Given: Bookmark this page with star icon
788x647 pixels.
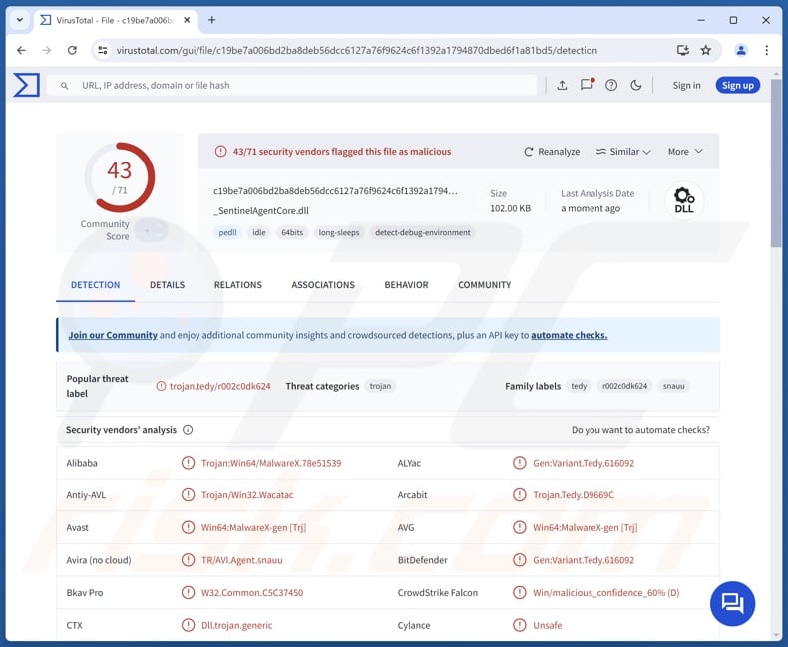Looking at the screenshot, I should coord(706,50).
